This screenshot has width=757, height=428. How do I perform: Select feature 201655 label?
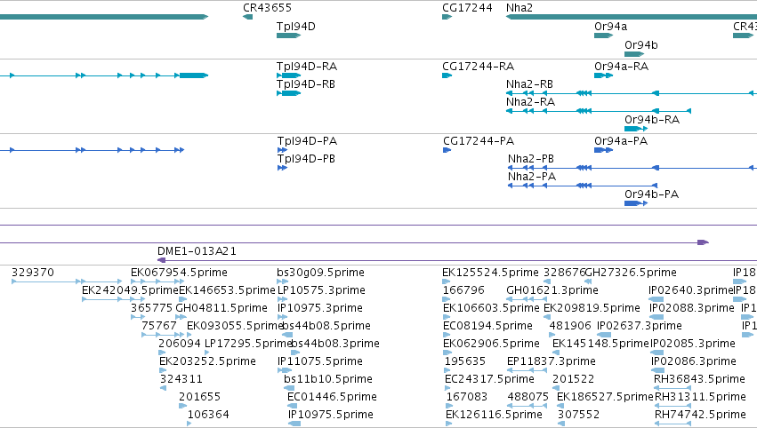200,397
